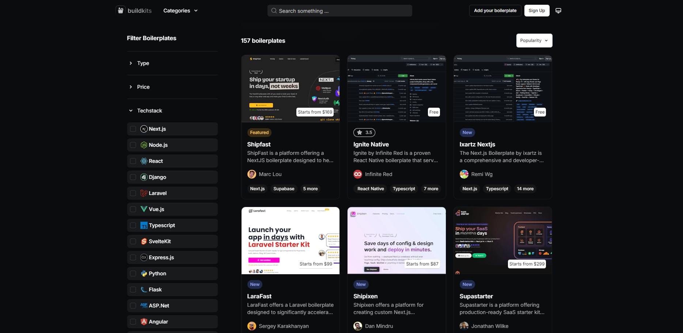Tick the Typescript filter checkbox
This screenshot has height=333, width=683.
click(133, 225)
